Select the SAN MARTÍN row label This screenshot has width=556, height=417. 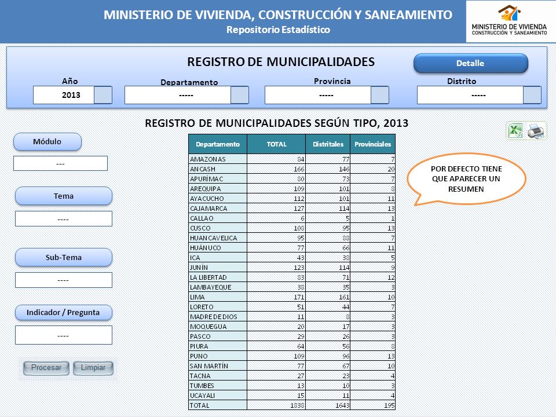[x=209, y=366]
